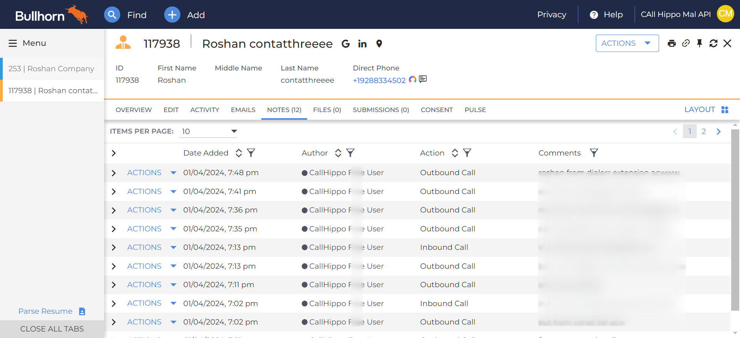Select the 117938 | Roshan contat... sidebar tab
The image size is (740, 338).
pos(52,90)
